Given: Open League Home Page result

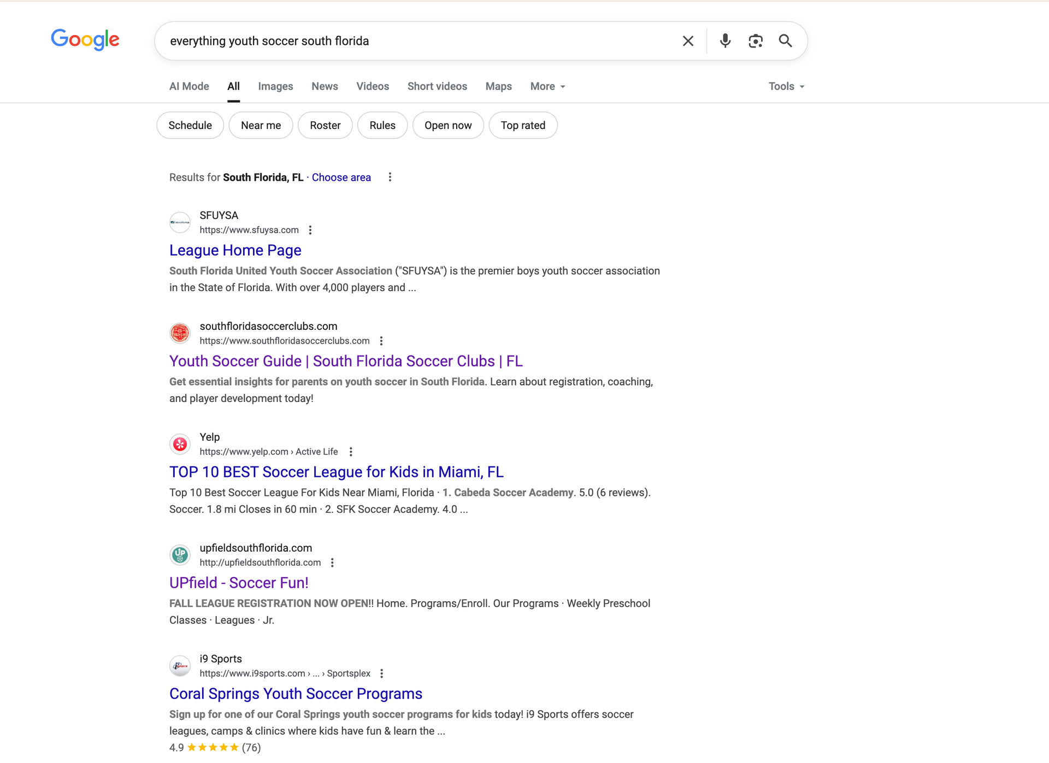Looking at the screenshot, I should click(x=235, y=250).
